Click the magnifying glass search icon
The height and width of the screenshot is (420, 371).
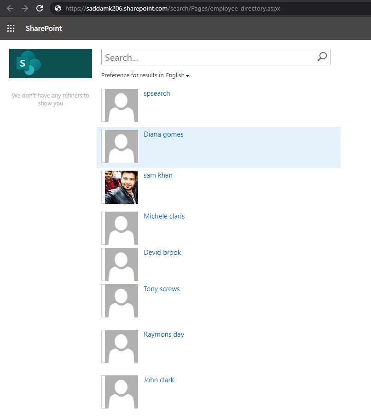322,57
